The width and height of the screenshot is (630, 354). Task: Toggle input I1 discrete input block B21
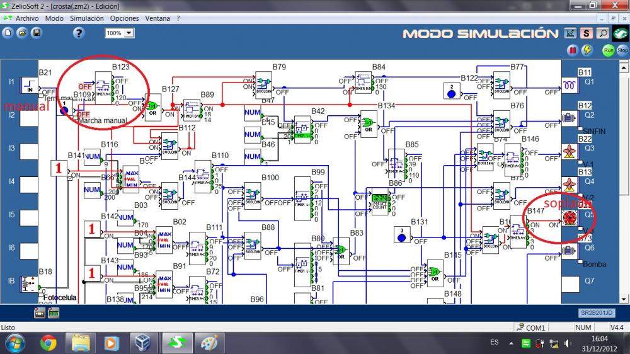click(x=30, y=85)
